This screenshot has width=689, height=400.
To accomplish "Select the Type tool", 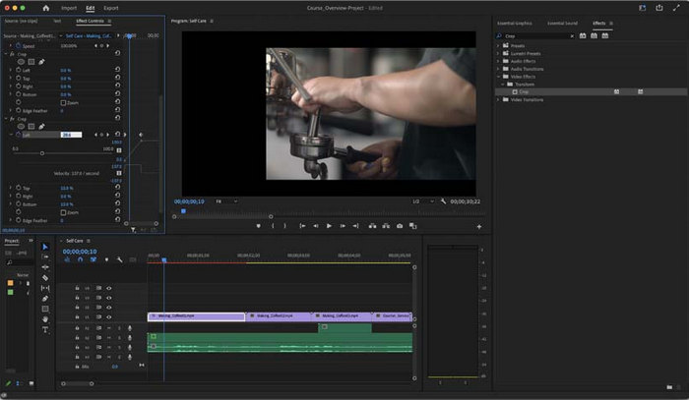I will [45, 329].
